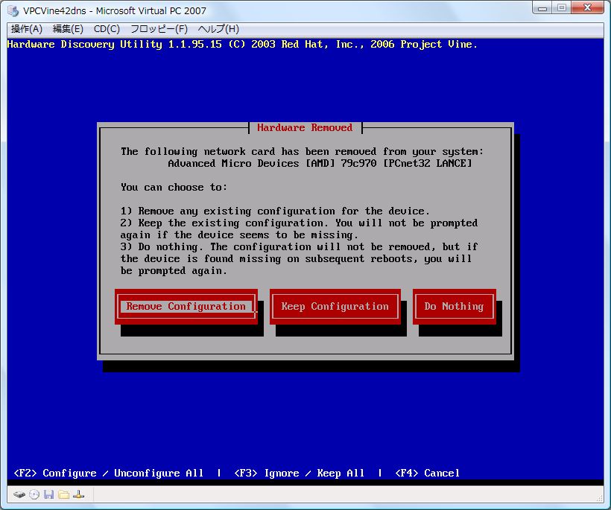Click option 1 Remove any existing configuration text

275,211
